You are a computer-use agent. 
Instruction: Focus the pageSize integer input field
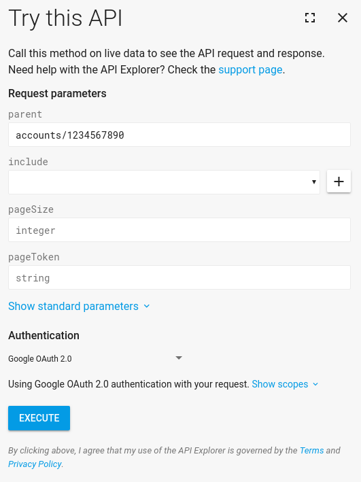click(179, 230)
